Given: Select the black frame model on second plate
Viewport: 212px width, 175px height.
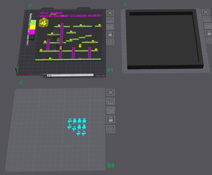Looking at the screenshot, I should pos(164,39).
